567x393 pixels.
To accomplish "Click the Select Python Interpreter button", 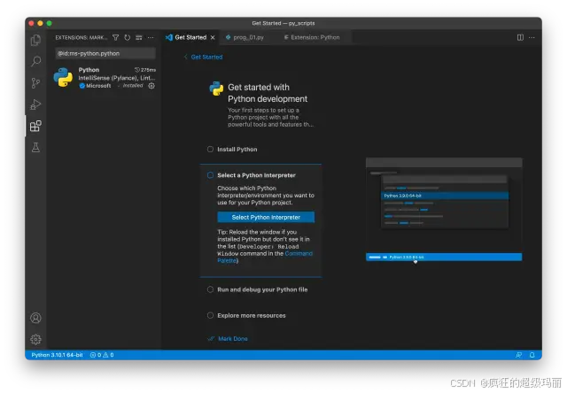I will click(x=266, y=217).
